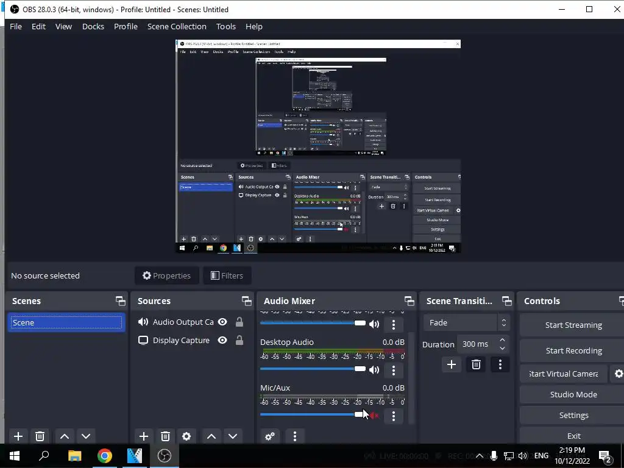Move source up in Sources panel
The width and height of the screenshot is (624, 468).
click(211, 436)
